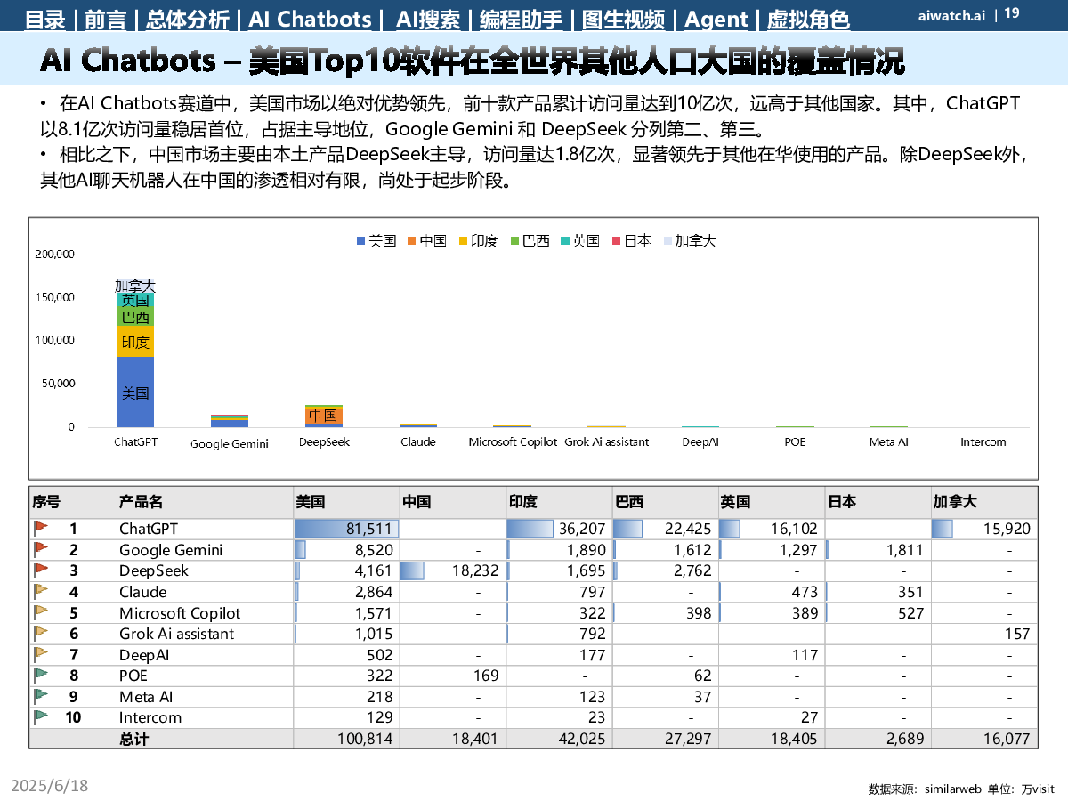The height and width of the screenshot is (801, 1068).
Task: Click the Microsoft Copilot product name cell
Action: (x=205, y=612)
